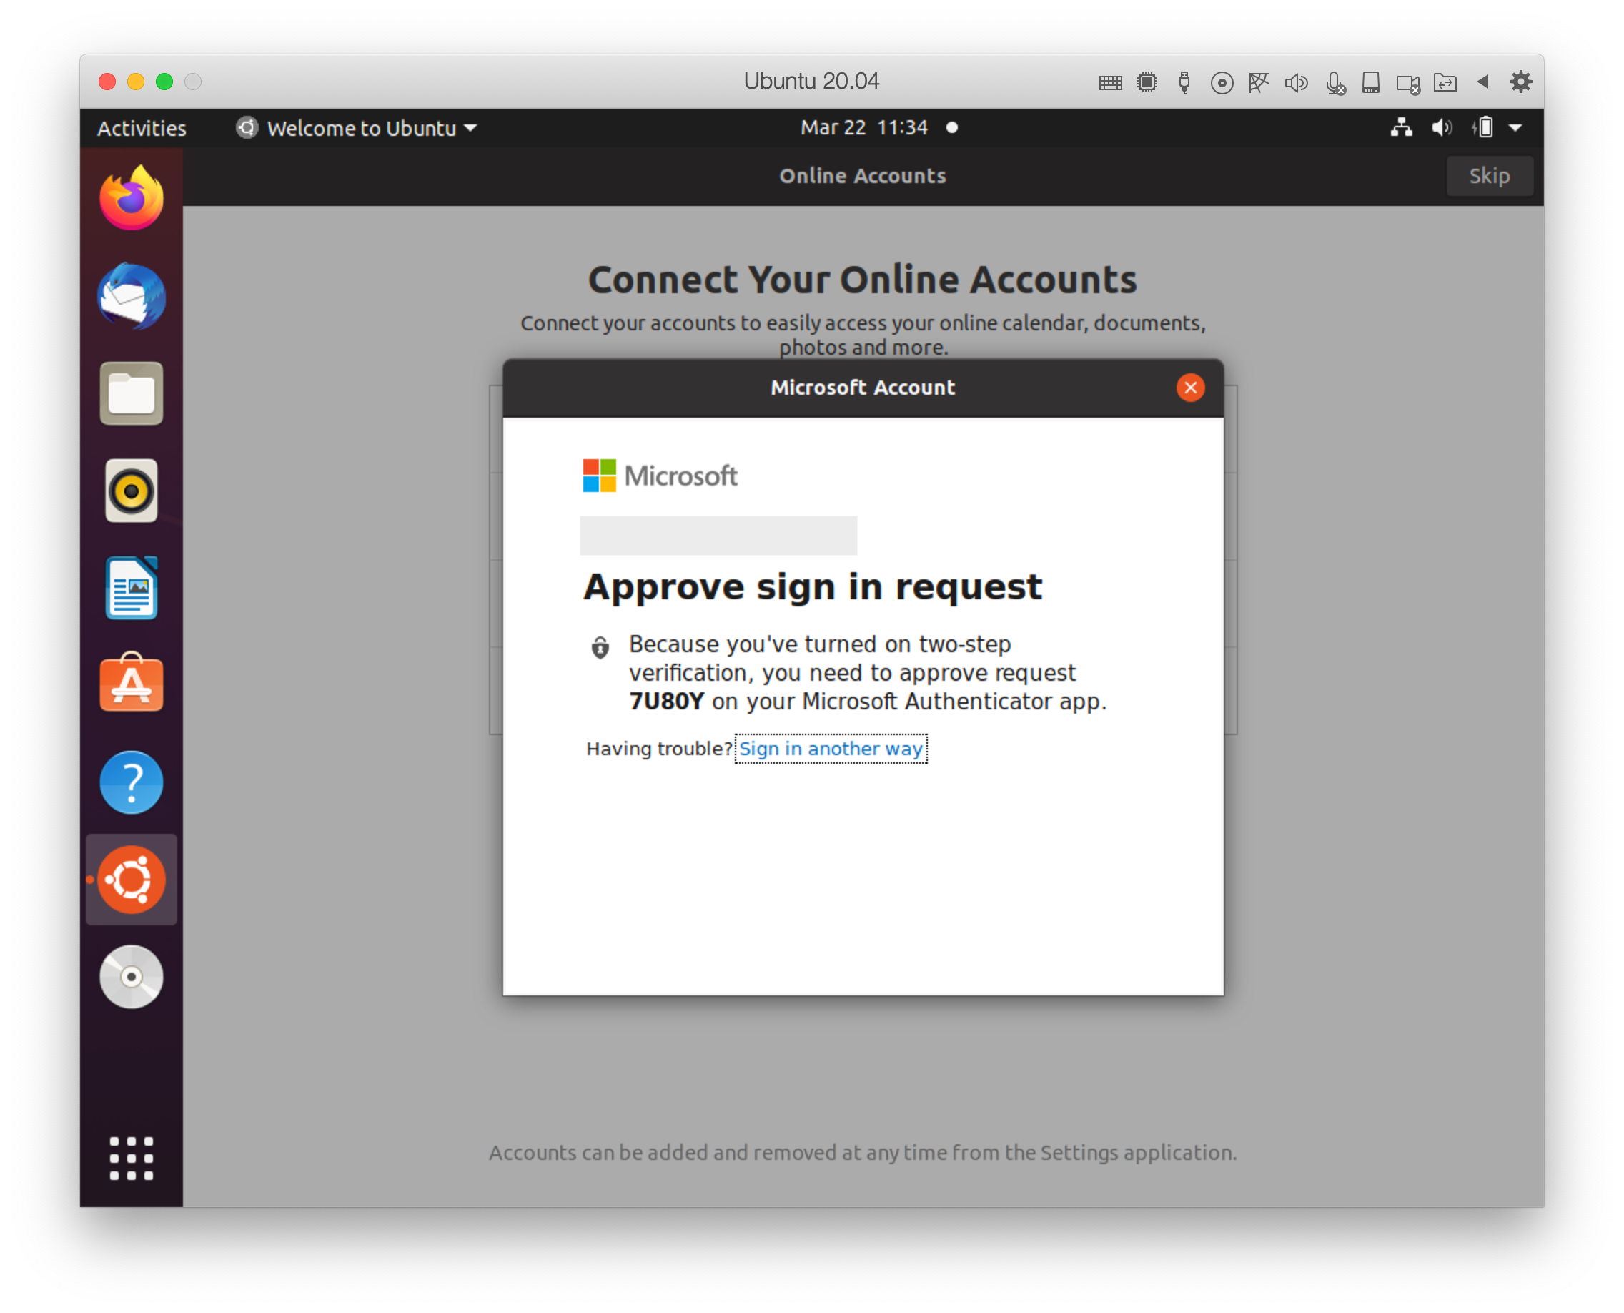The width and height of the screenshot is (1624, 1313).
Task: Click the DVD disc icon in dock
Action: tap(132, 976)
